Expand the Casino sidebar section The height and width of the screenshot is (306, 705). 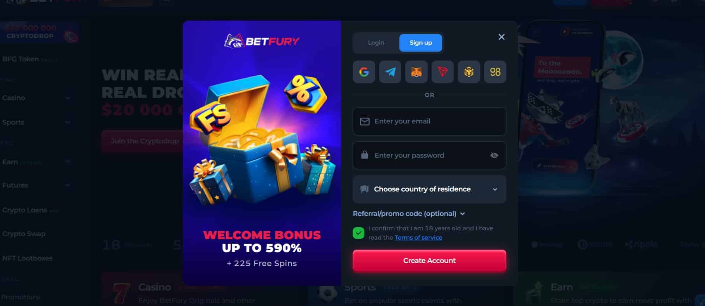click(x=36, y=98)
